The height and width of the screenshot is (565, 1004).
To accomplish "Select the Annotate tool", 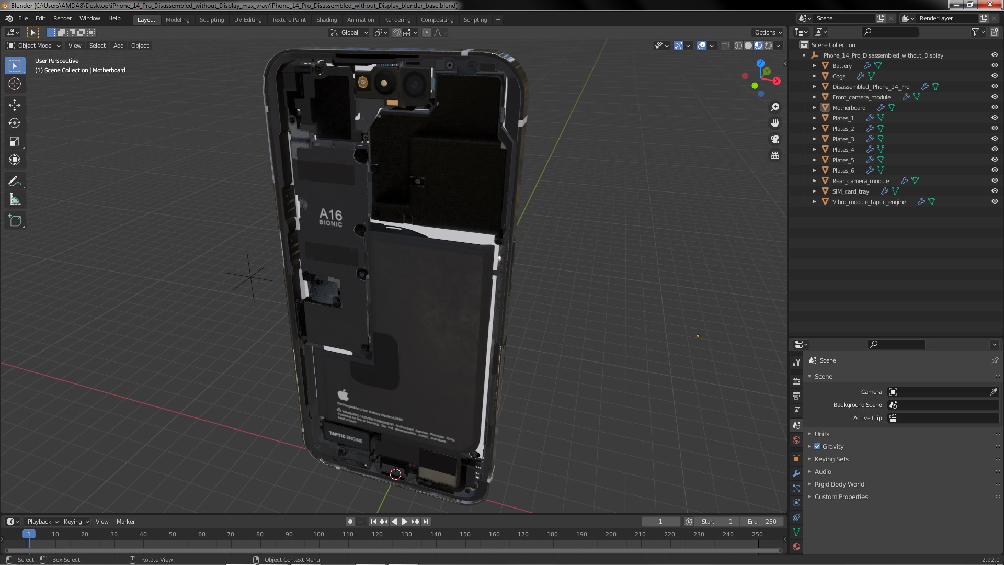I will [x=15, y=181].
